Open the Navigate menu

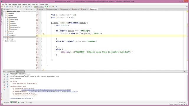(14, 4)
